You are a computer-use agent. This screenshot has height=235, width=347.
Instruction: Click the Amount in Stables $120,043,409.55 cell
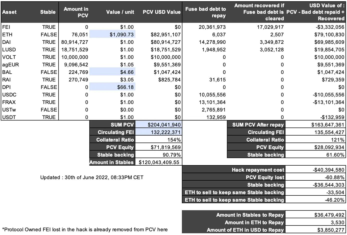tap(159, 162)
